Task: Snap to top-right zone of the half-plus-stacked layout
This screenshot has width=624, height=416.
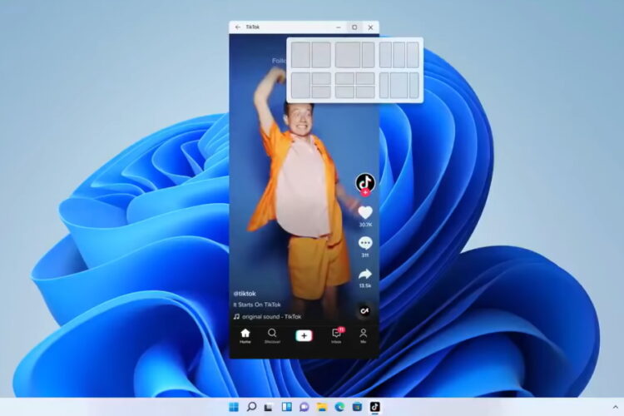Action: tap(321, 78)
